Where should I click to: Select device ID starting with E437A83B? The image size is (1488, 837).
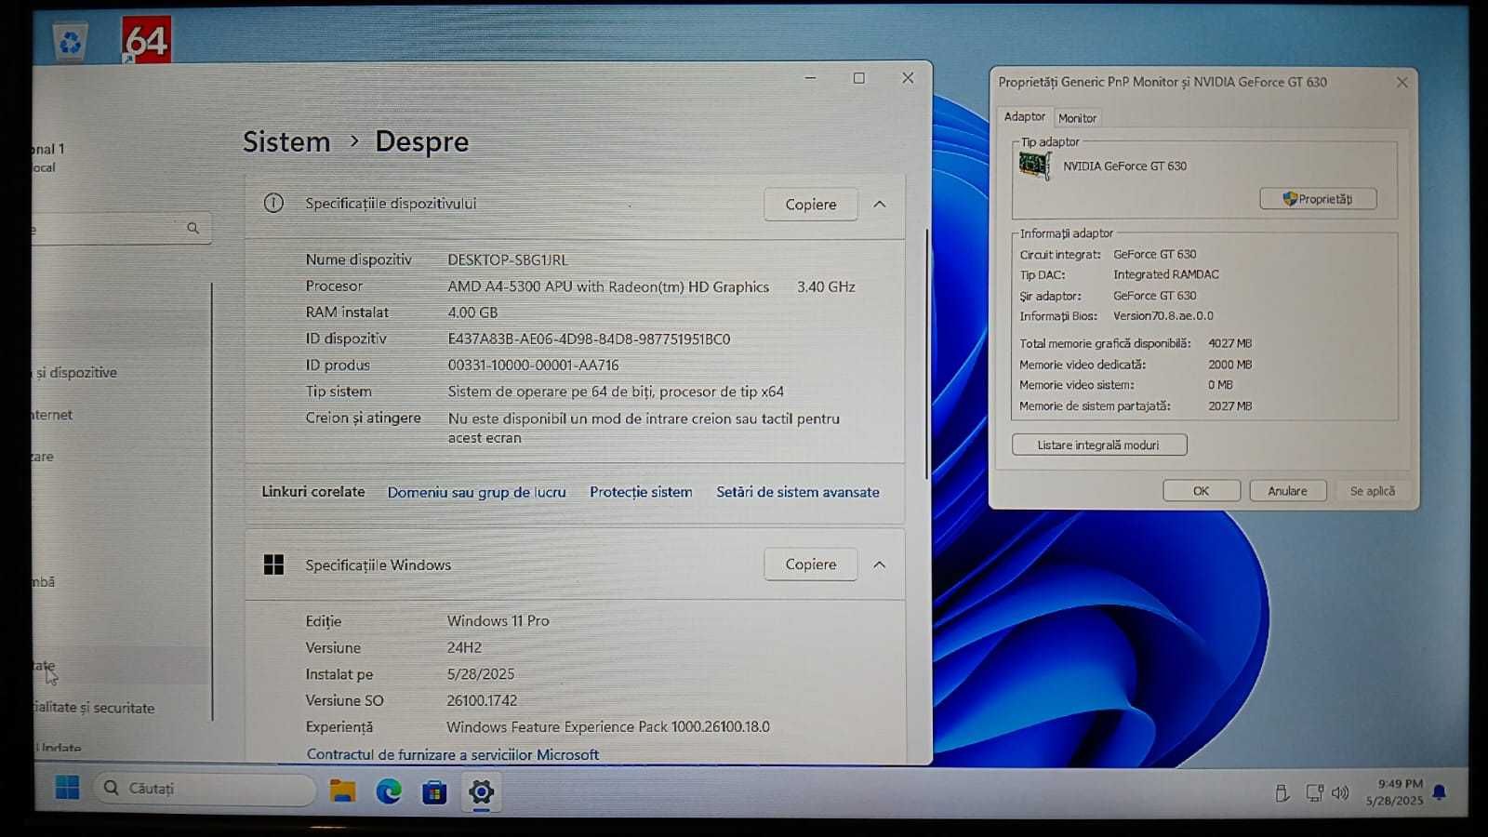(589, 339)
